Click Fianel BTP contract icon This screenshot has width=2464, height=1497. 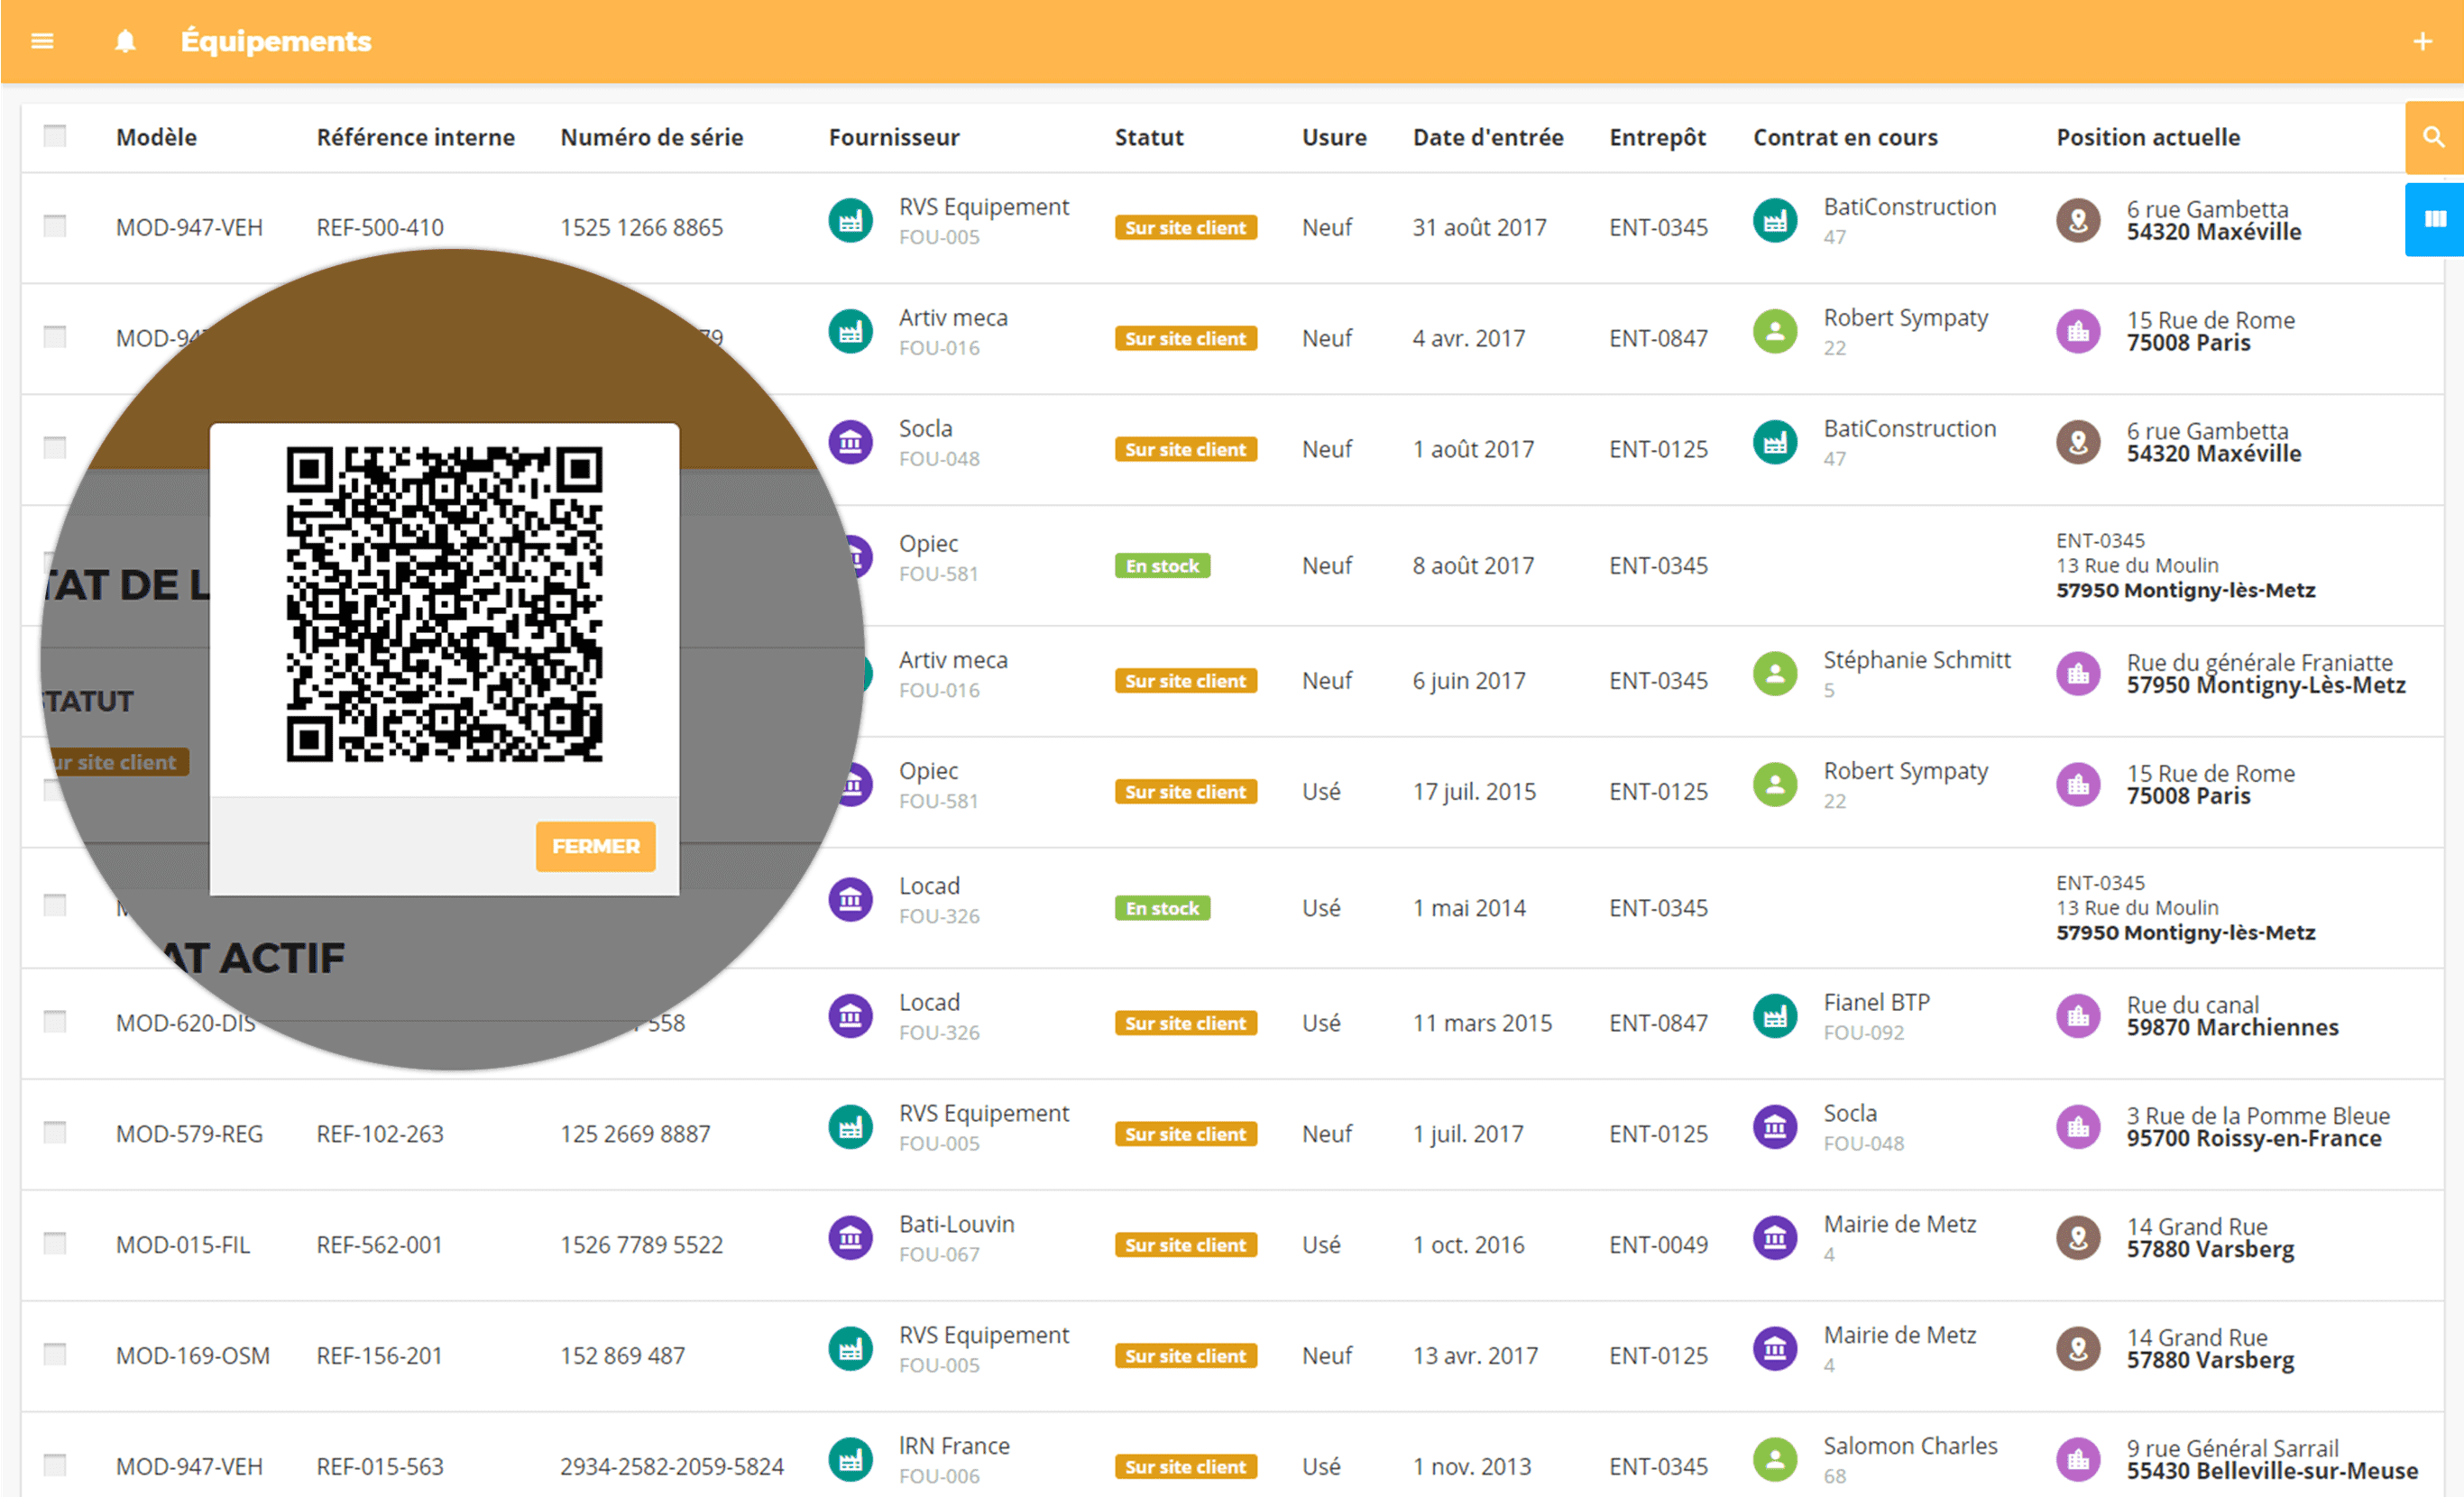click(1775, 1016)
